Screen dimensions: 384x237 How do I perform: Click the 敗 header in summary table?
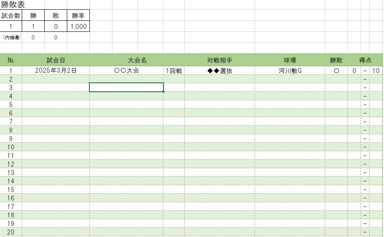56,15
